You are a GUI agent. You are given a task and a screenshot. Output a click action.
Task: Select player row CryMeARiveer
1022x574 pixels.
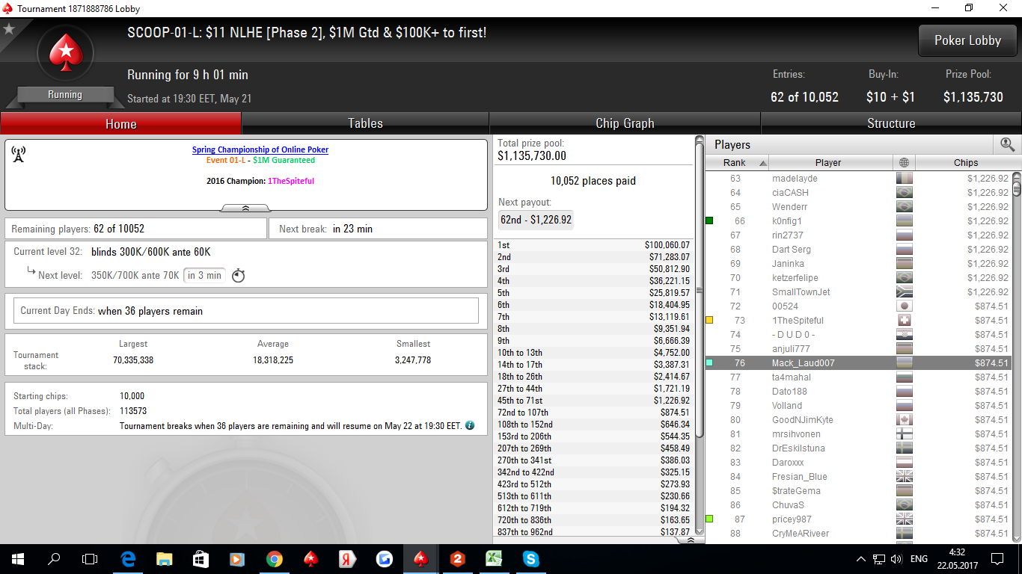click(x=858, y=534)
